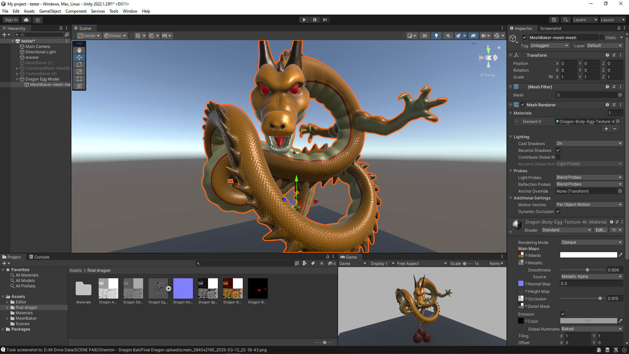Open the cloud services icon
This screenshot has width=629, height=354.
click(26, 20)
